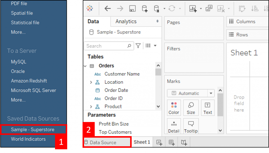Select the Order Date field

tap(116, 90)
